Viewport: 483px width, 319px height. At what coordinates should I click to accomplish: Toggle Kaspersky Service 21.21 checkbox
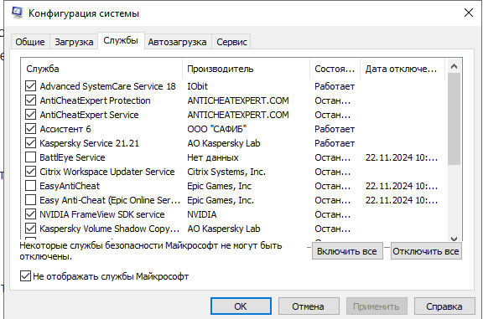pyautogui.click(x=30, y=143)
